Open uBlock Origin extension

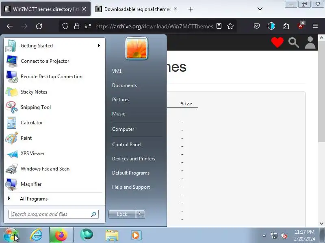[301, 26]
